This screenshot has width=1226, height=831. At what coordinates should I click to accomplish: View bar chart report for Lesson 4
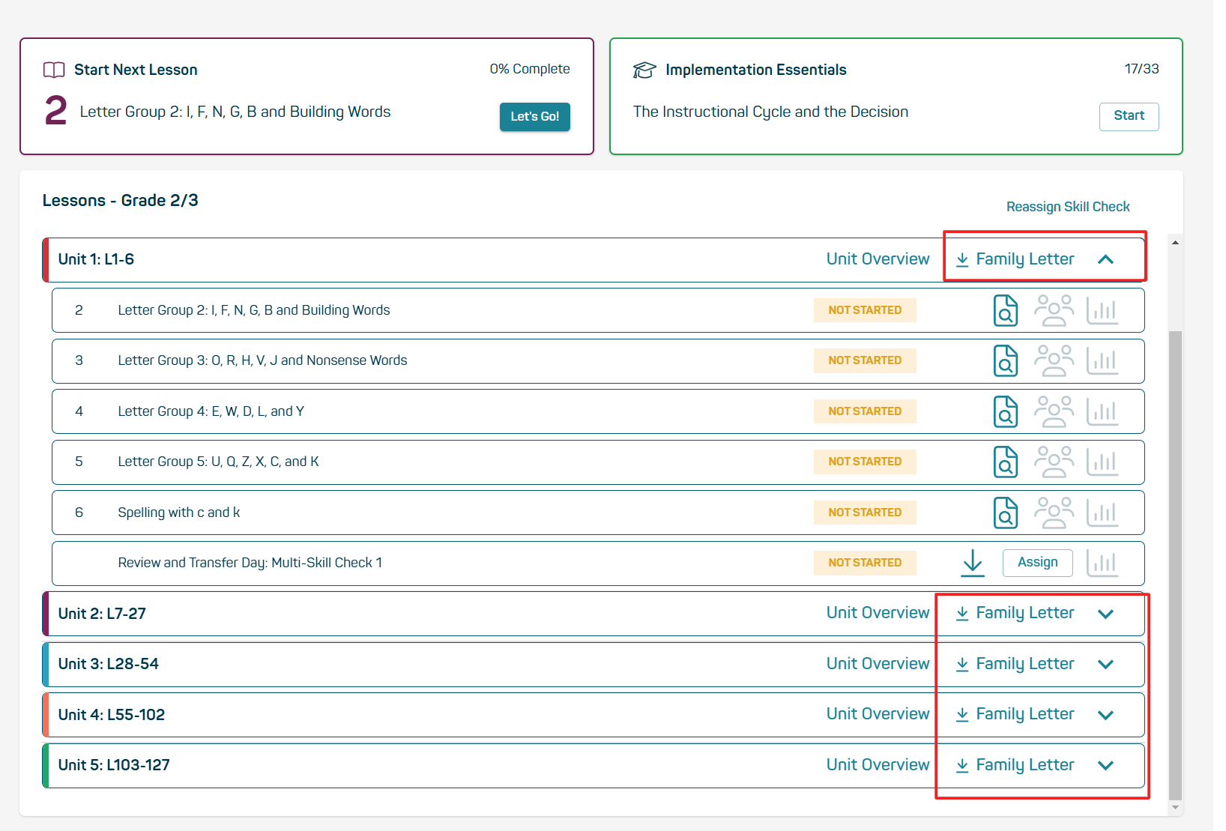[x=1102, y=411]
